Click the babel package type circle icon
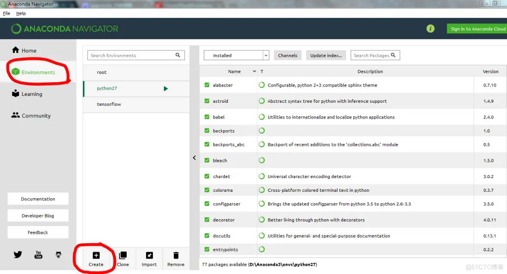 click(262, 117)
